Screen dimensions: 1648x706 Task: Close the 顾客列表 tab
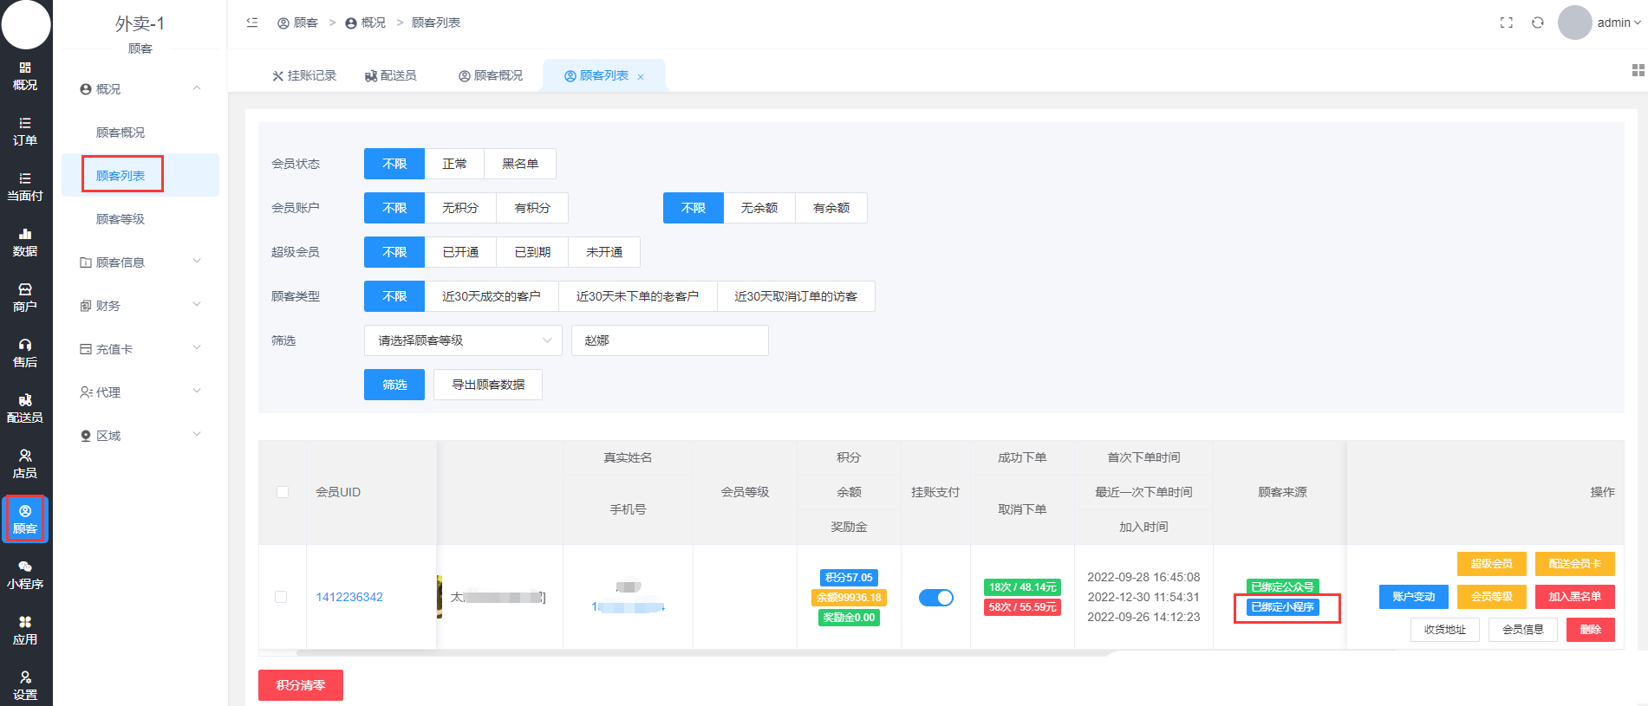641,77
